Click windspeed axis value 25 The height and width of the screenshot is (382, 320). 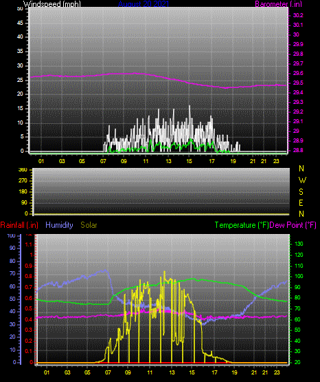[x=20, y=80]
